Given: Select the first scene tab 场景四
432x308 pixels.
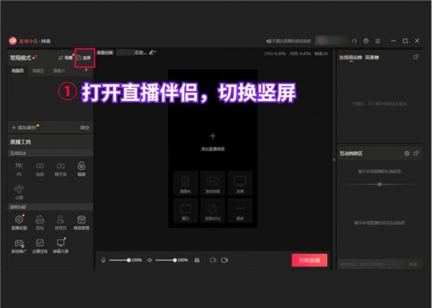Looking at the screenshot, I should click(x=18, y=71).
